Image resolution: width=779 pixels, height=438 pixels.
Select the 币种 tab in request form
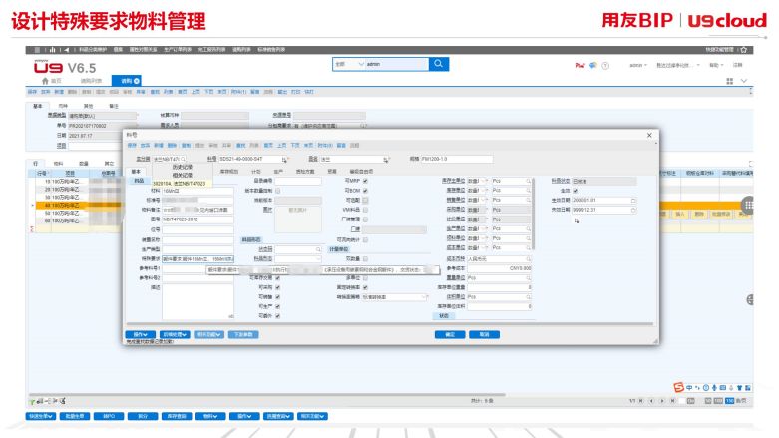[63, 106]
